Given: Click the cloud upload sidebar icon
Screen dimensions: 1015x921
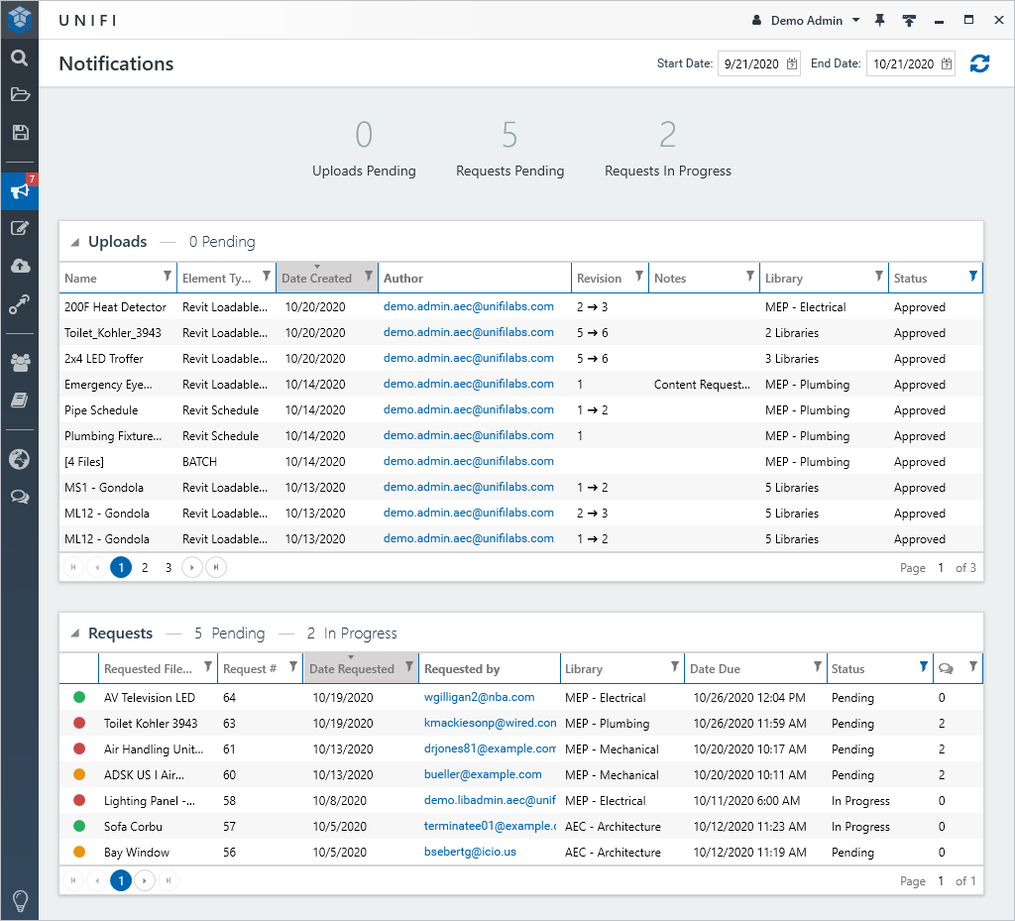Looking at the screenshot, I should coord(19,266).
